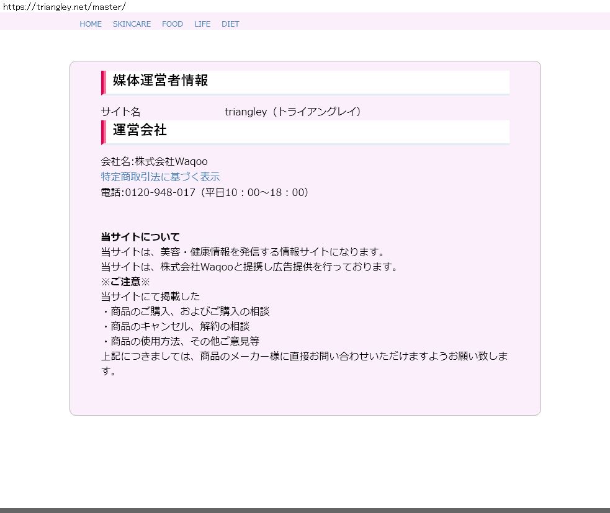Click the 媒体運営者情報 heading
This screenshot has width=610, height=513.
click(160, 81)
